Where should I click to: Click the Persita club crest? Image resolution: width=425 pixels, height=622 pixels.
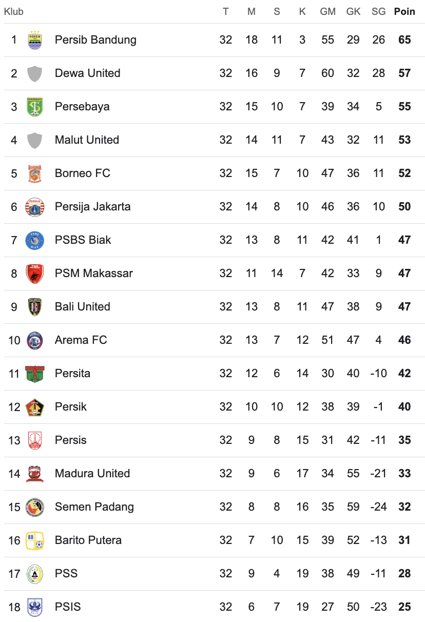pos(34,374)
